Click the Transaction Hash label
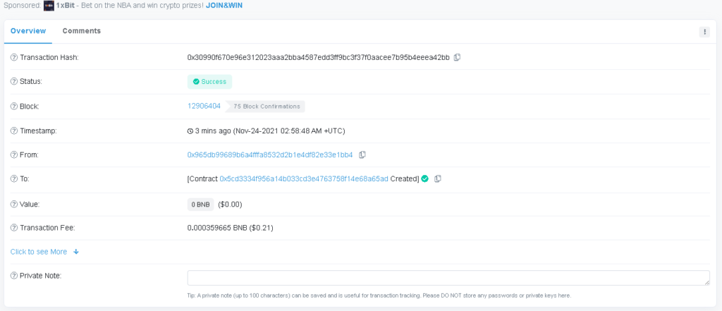Image resolution: width=722 pixels, height=311 pixels. [49, 58]
